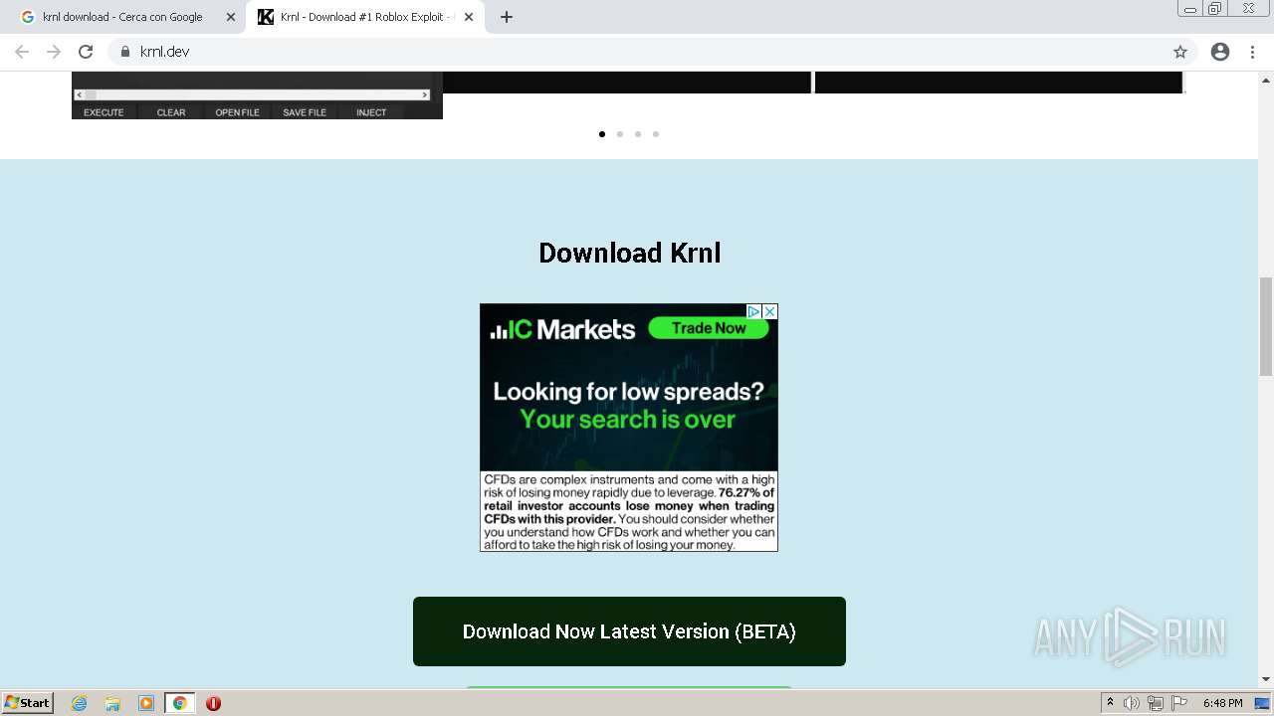
Task: Click the 6:48 PM clock
Action: pos(1222,703)
